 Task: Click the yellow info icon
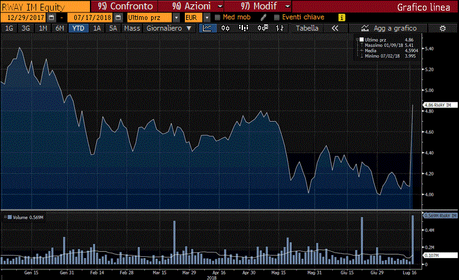pyautogui.click(x=342, y=17)
